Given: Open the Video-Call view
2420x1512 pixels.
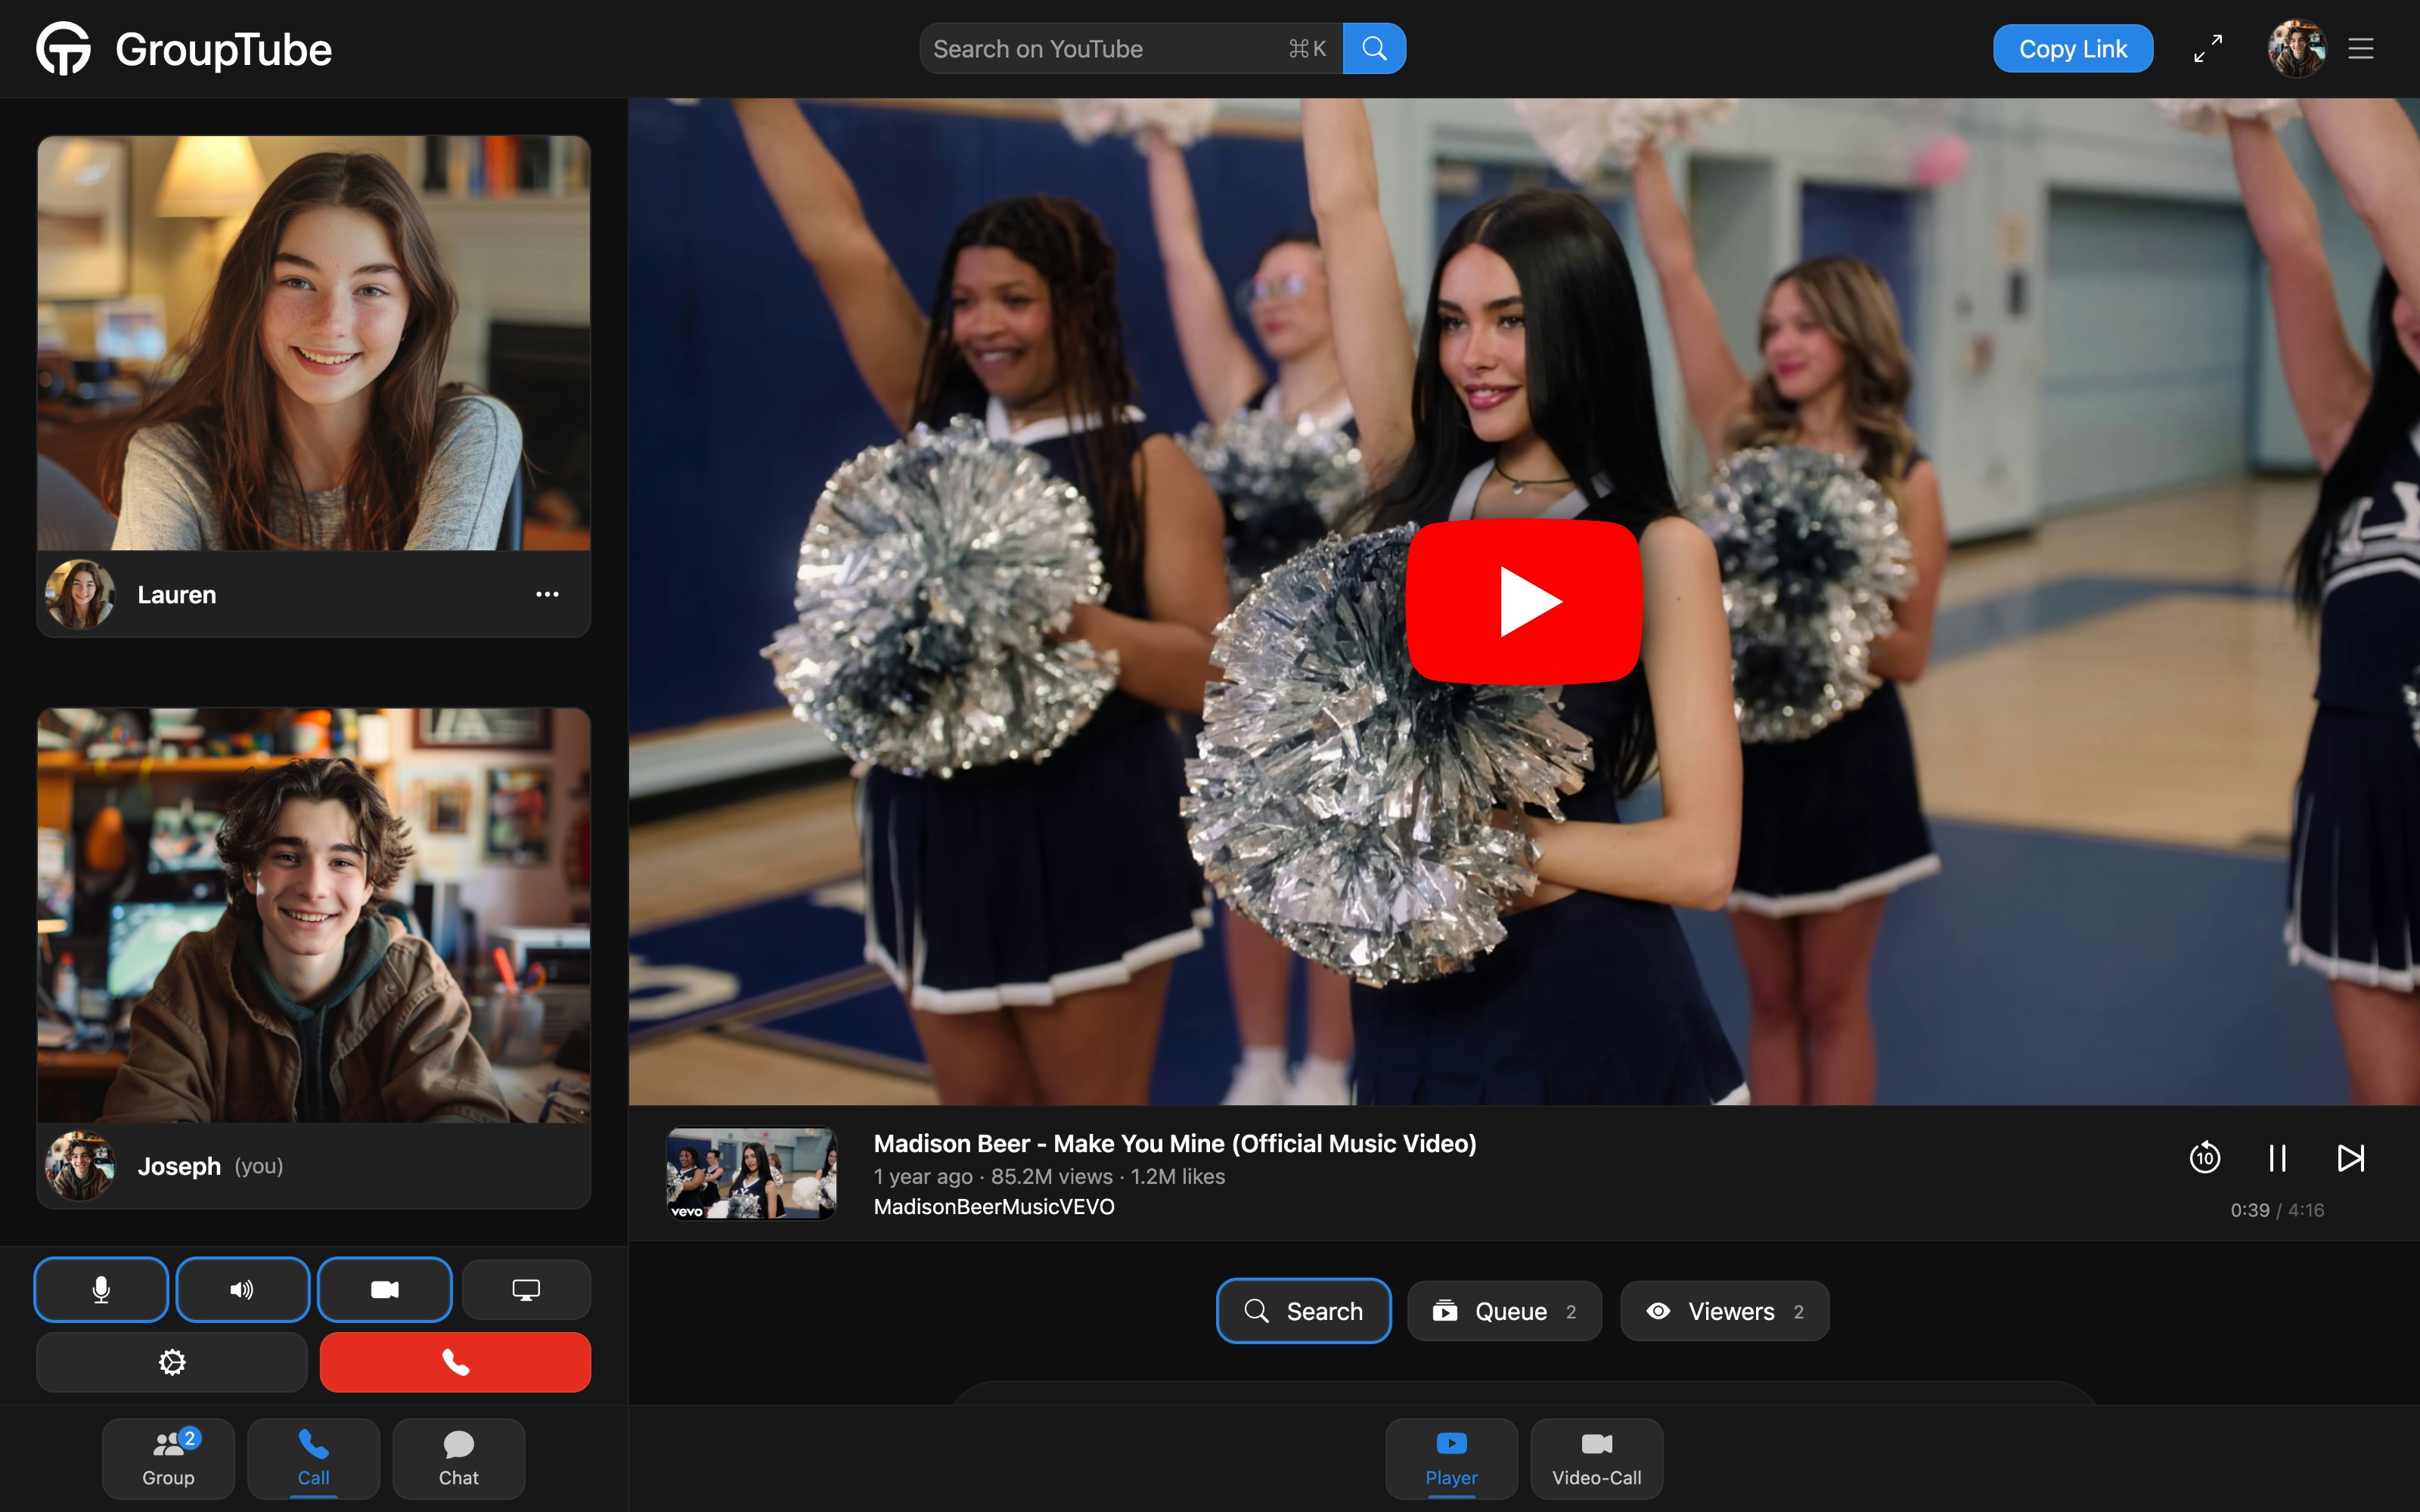Looking at the screenshot, I should pos(1595,1458).
